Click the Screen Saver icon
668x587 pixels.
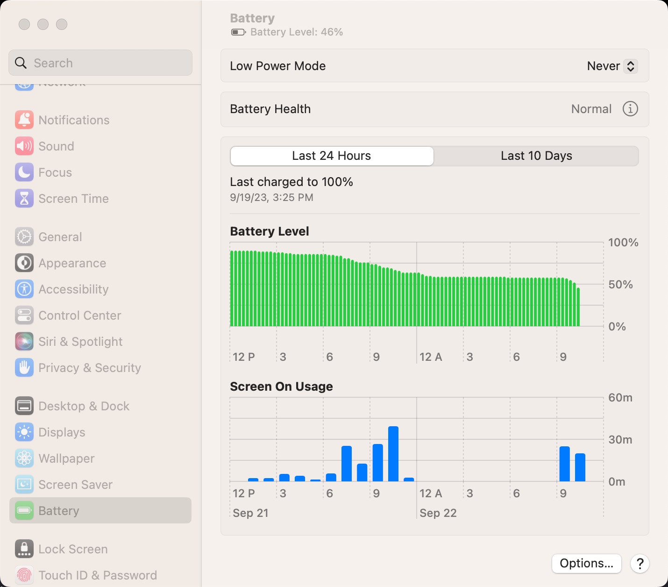click(x=24, y=485)
